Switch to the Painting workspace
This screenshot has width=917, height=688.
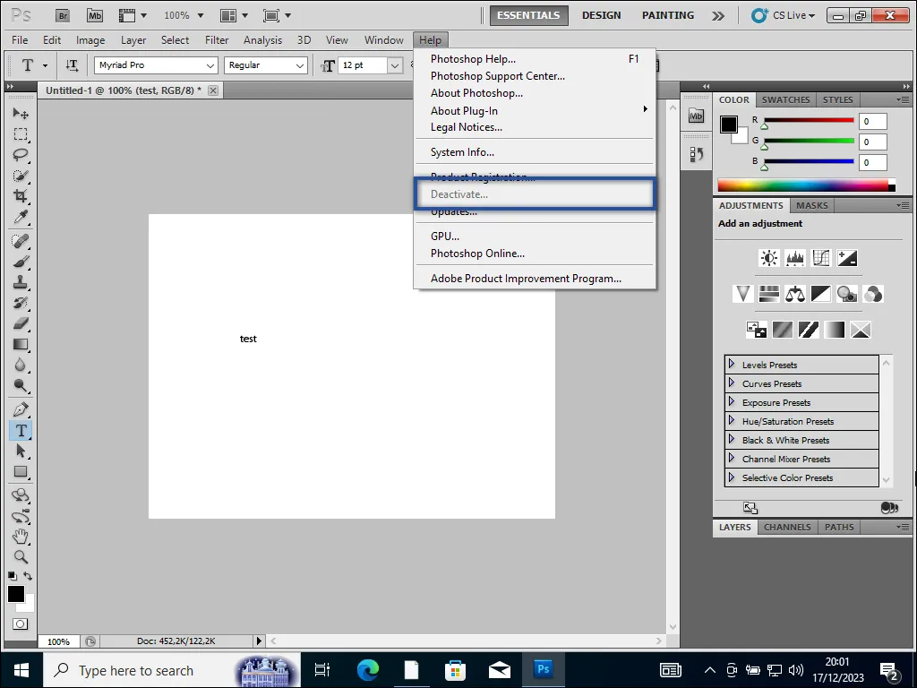(x=668, y=16)
